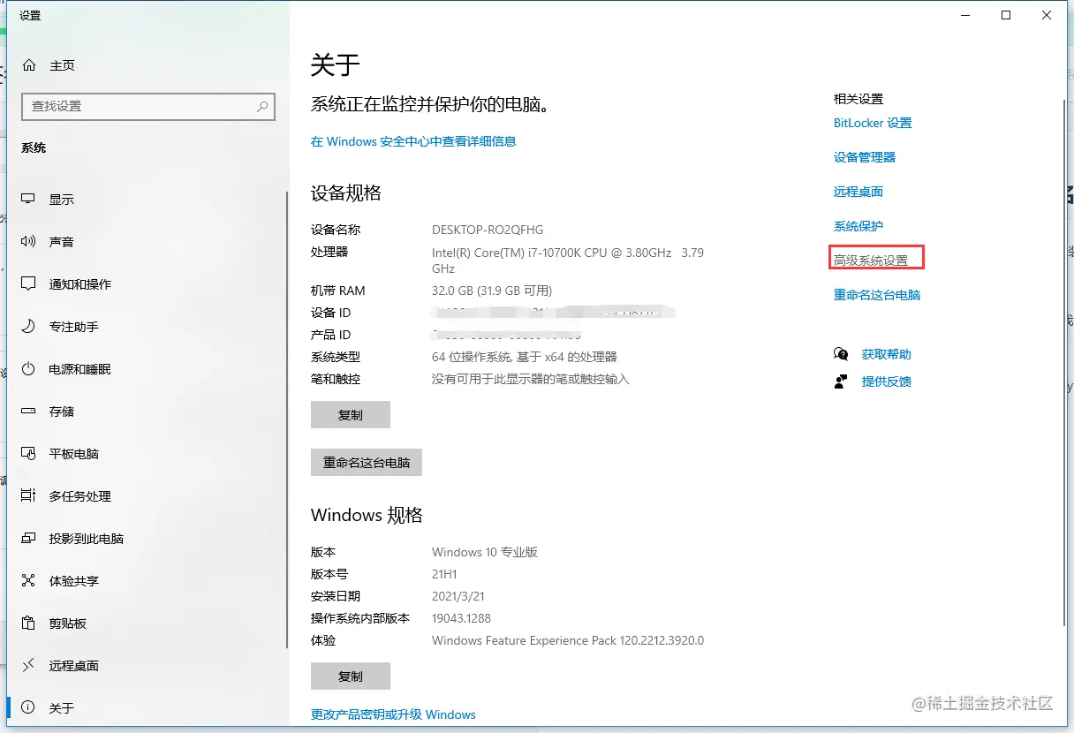Open 更改产品密钥或升级 Windows link
This screenshot has width=1074, height=733.
coord(393,714)
